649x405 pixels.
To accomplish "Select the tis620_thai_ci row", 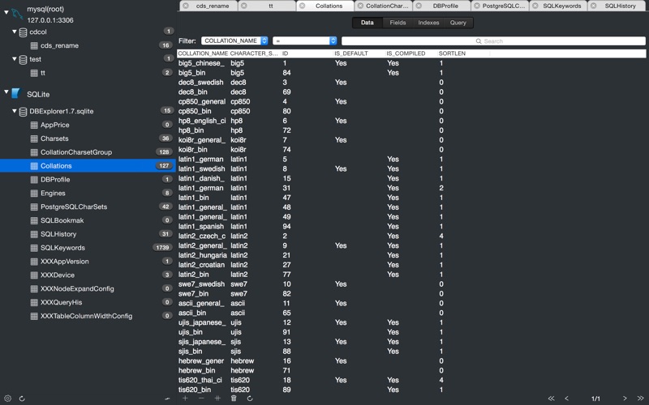I will [411, 380].
